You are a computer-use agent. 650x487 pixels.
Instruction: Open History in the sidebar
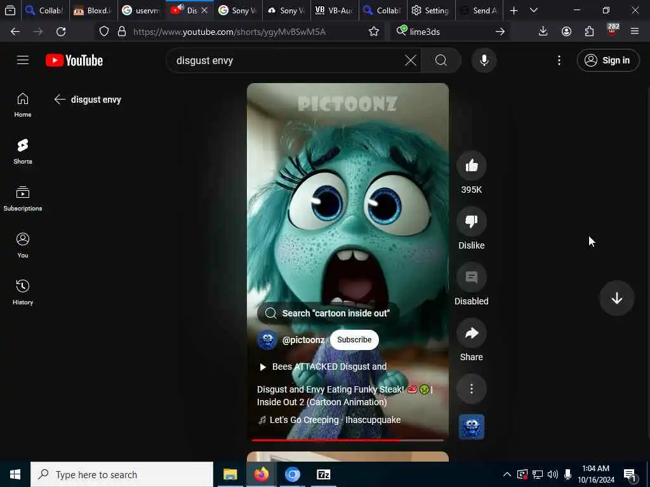[x=23, y=292]
